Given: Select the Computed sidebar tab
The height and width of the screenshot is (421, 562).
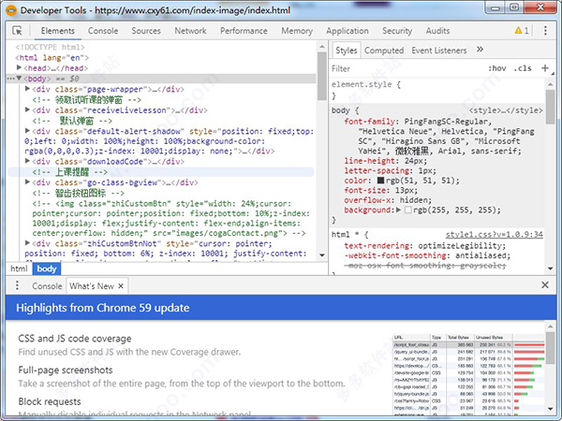Looking at the screenshot, I should (x=384, y=51).
